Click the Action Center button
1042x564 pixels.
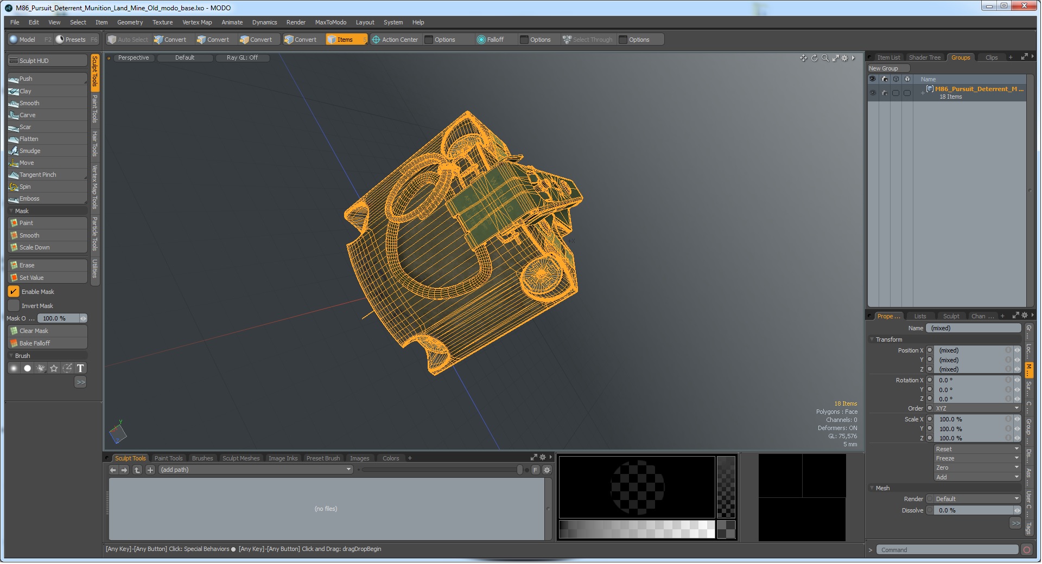pyautogui.click(x=395, y=40)
